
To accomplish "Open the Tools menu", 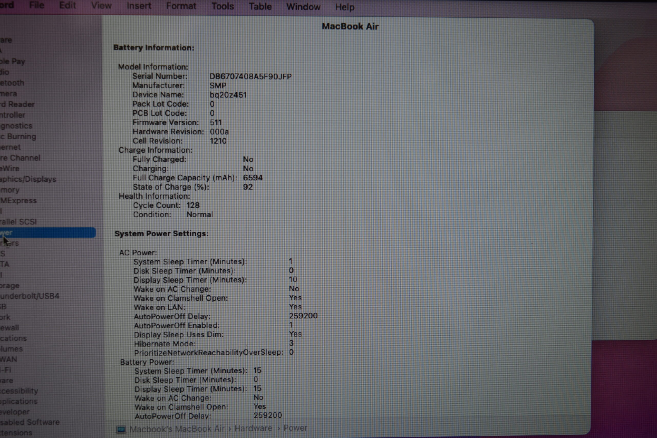I will 222,6.
